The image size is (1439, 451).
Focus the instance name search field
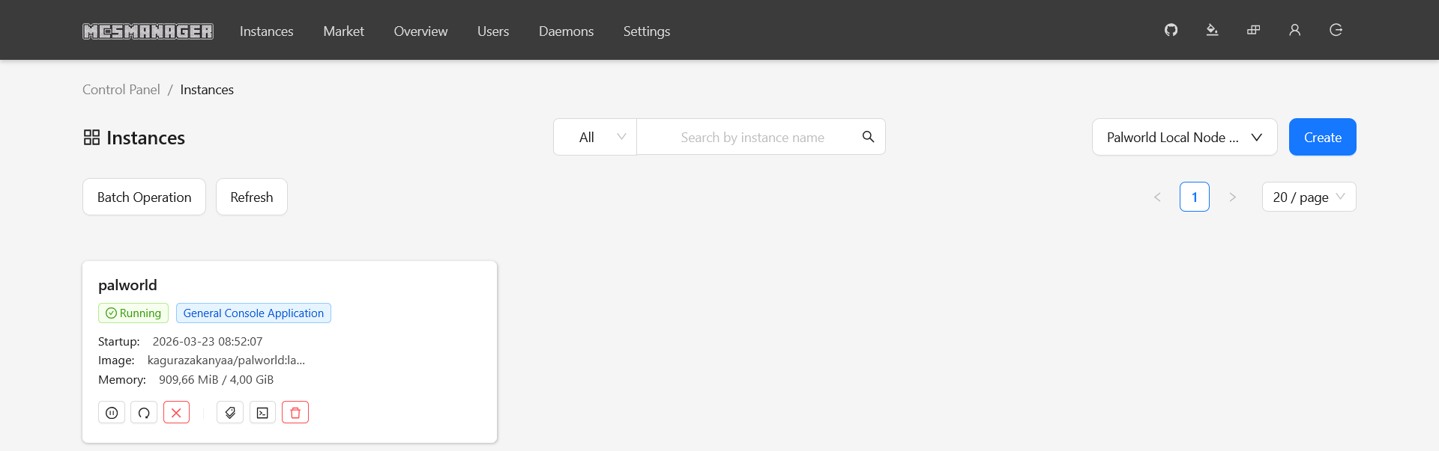pyautogui.click(x=752, y=138)
